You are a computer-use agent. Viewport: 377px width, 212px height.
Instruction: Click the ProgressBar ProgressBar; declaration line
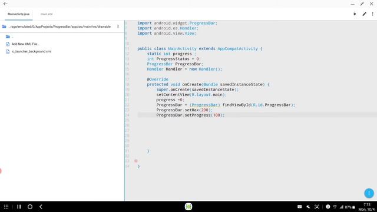(175, 64)
